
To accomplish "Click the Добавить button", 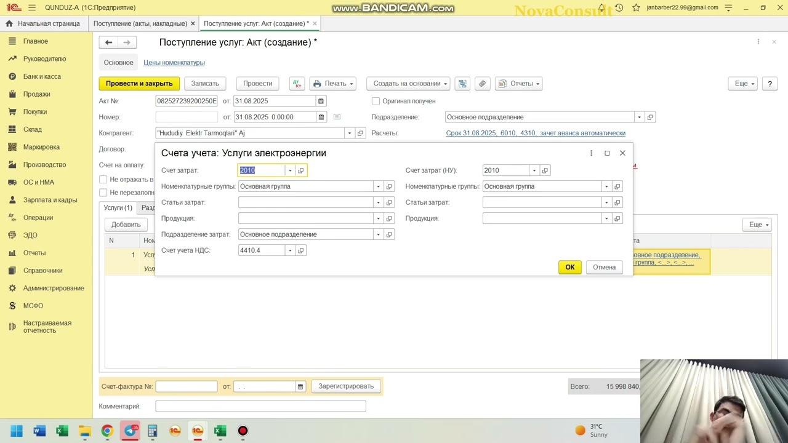I will (126, 225).
